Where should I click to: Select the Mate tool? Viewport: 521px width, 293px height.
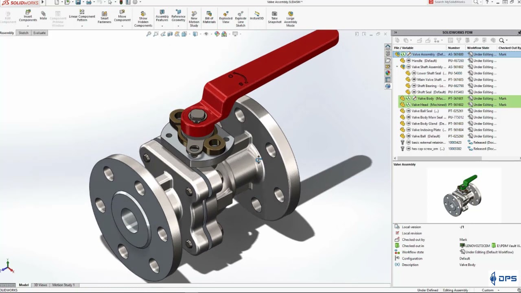43,15
